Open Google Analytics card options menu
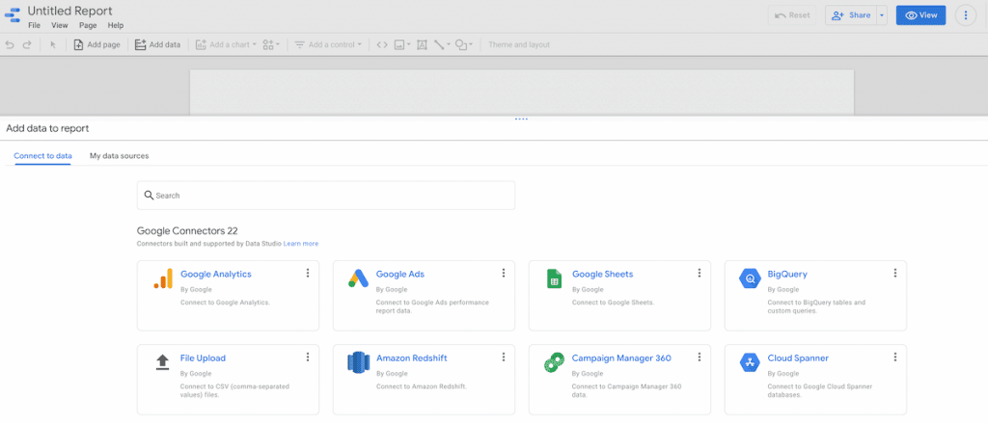The image size is (988, 423). point(308,273)
